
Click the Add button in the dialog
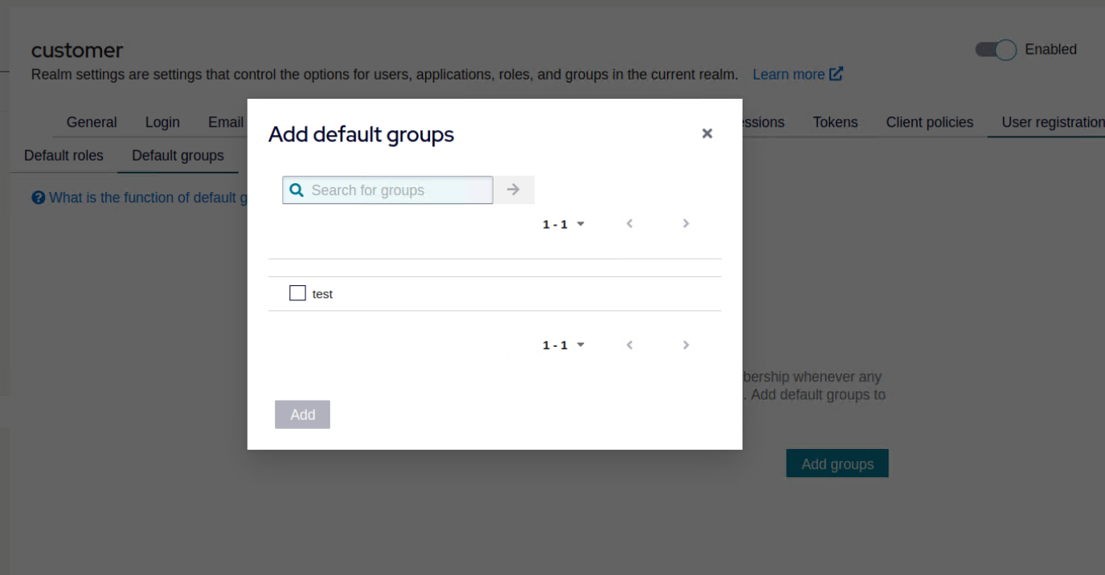[x=302, y=414]
